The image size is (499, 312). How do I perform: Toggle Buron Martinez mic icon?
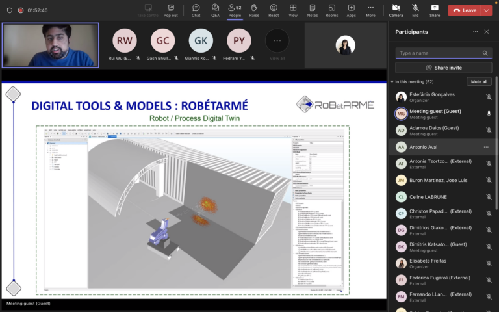[x=489, y=180]
